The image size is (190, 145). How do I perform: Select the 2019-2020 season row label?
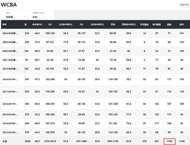(x=10, y=69)
